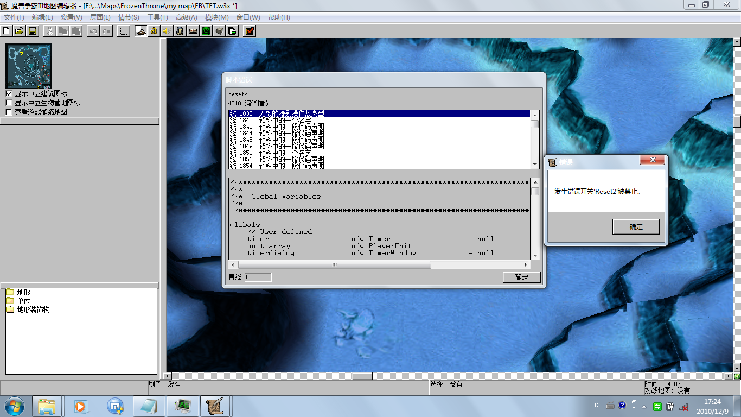Open the Import Manager icon
Image resolution: width=741 pixels, height=417 pixels.
pos(232,31)
